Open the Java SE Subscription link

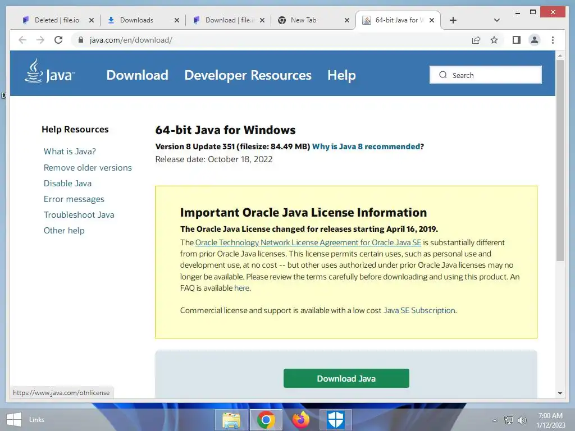pyautogui.click(x=419, y=310)
